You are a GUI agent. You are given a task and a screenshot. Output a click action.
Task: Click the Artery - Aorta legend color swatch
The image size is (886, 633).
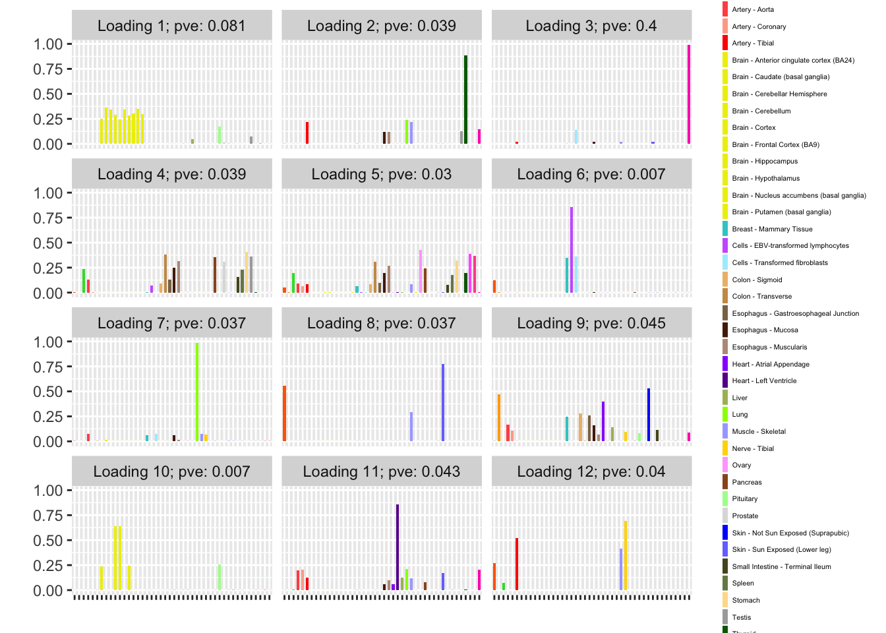point(725,9)
